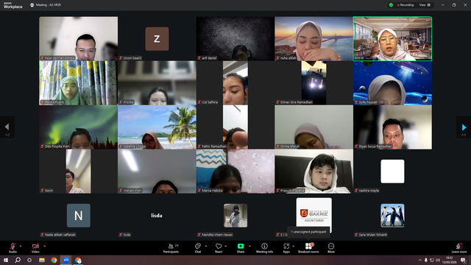
Task: Open share options arrow beside Share
Action: tap(249, 246)
